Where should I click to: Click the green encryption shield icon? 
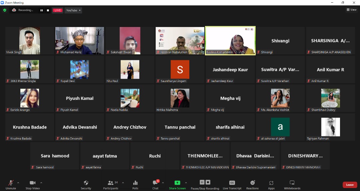(5, 10)
